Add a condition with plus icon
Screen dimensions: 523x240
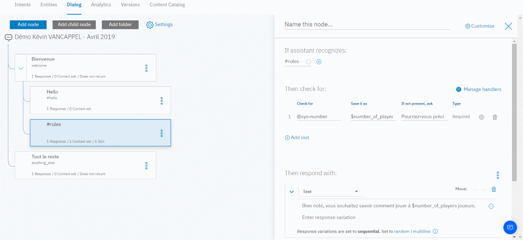tap(319, 62)
